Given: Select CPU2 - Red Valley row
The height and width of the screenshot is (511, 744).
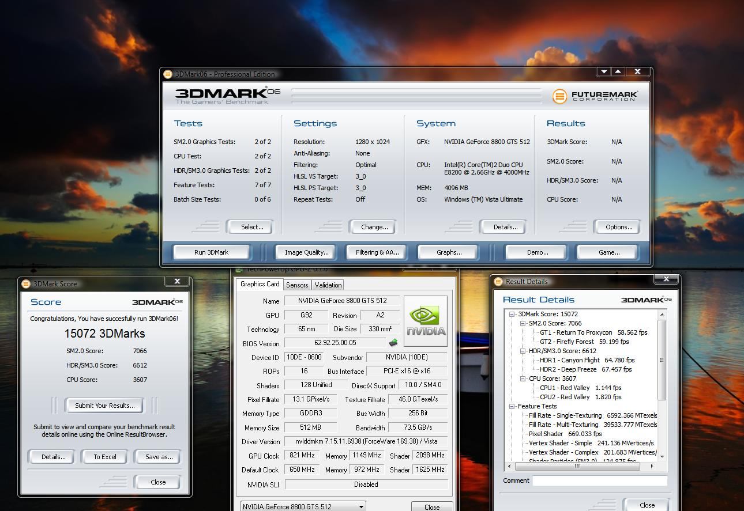Looking at the screenshot, I should pos(580,397).
